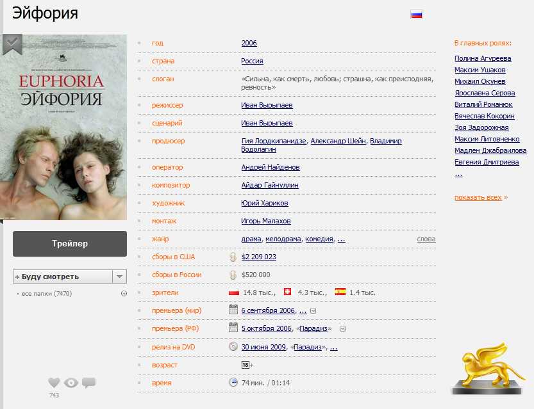Open actor Максим Ушаков link
Viewport: 534px width, 409px height.
pos(480,70)
